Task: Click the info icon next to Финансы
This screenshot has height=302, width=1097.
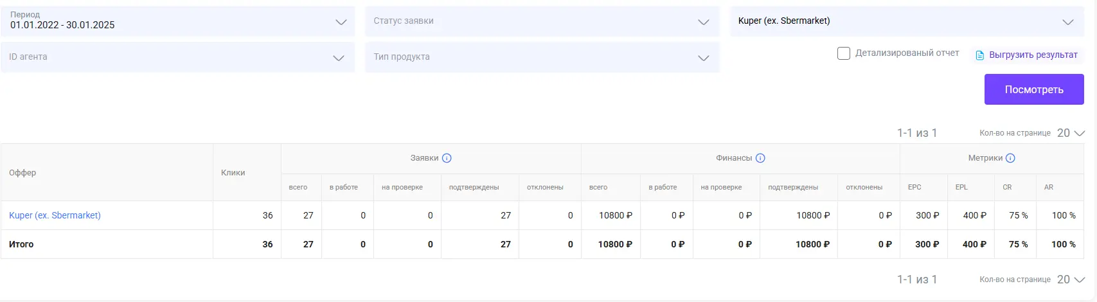Action: click(760, 158)
